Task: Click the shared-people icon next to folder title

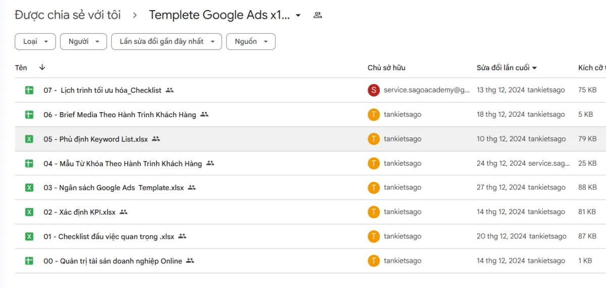Action: pyautogui.click(x=318, y=15)
